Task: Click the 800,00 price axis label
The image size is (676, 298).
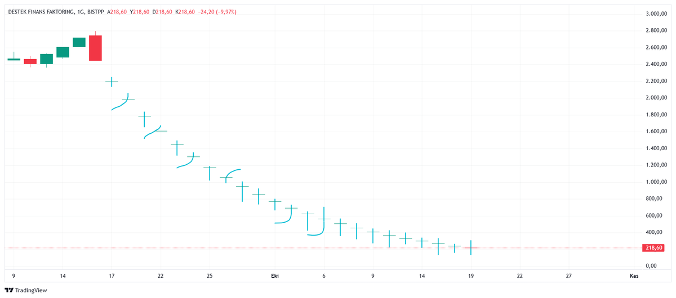Action: (x=654, y=198)
